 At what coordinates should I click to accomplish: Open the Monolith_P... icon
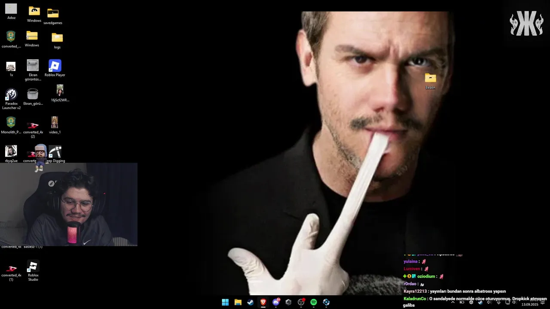point(11,125)
